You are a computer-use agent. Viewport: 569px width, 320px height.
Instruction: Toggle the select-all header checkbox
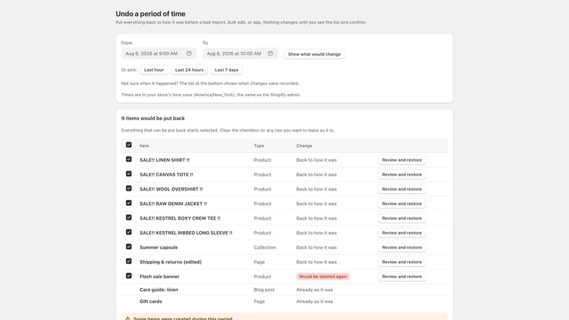coord(129,145)
